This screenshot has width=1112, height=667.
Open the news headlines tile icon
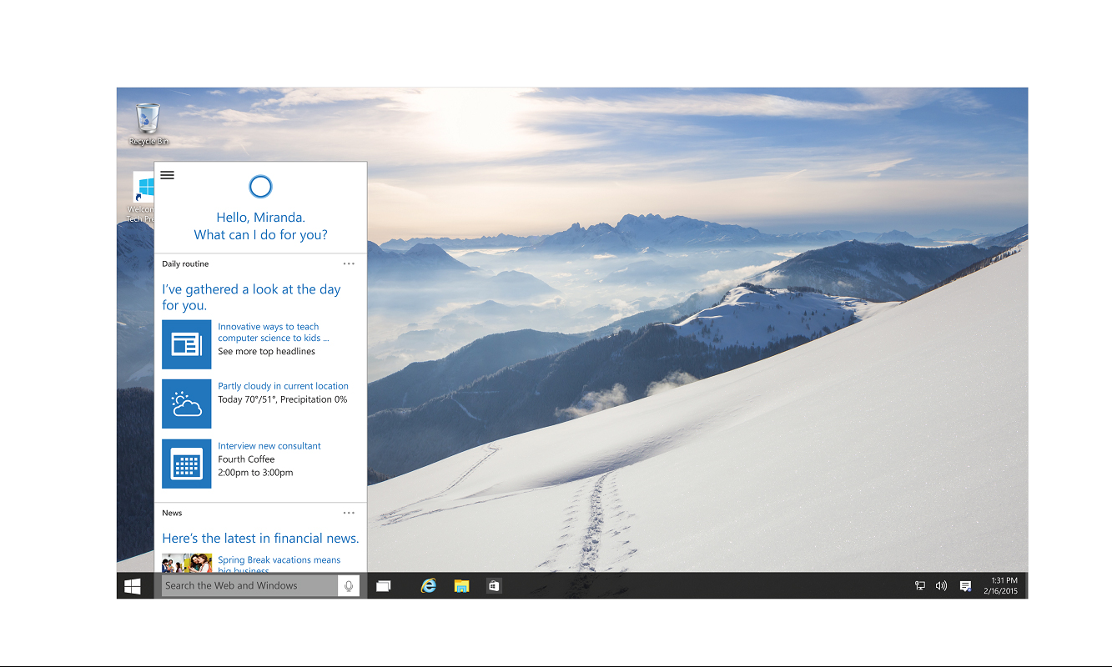[x=186, y=344]
